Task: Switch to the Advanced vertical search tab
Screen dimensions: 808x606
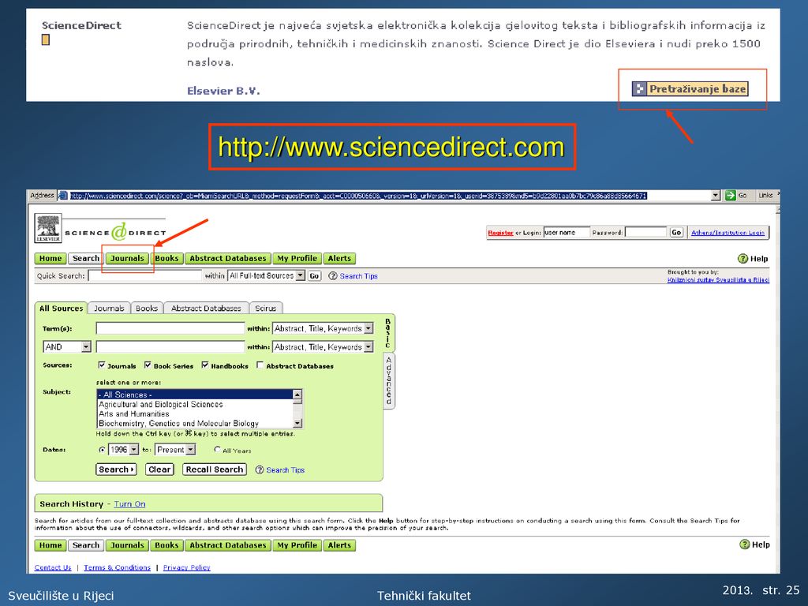Action: point(389,381)
